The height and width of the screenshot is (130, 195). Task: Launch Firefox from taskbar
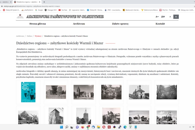coord(83,127)
